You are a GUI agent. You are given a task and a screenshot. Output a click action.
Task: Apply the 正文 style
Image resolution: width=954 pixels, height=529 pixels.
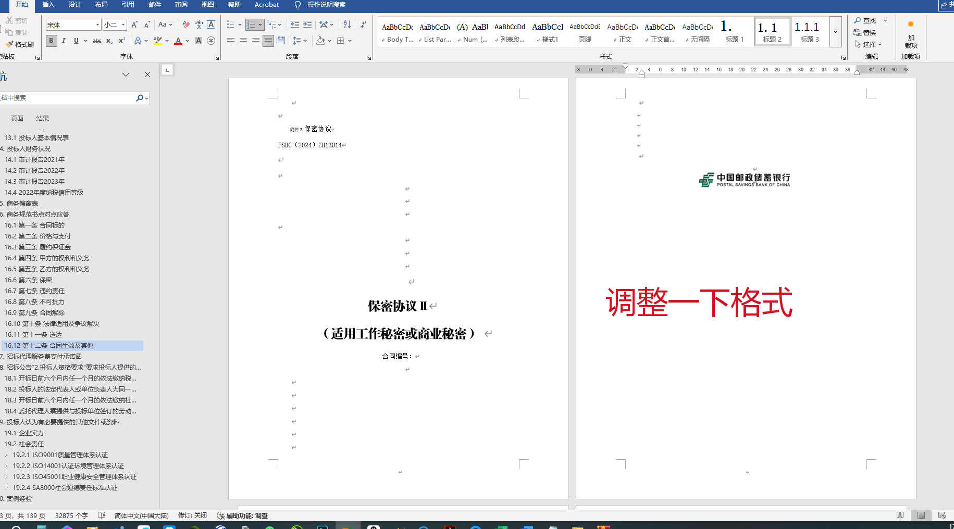point(622,32)
